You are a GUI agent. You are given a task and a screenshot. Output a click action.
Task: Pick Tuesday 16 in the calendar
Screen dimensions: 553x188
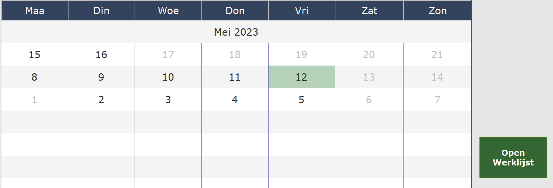[x=102, y=54]
